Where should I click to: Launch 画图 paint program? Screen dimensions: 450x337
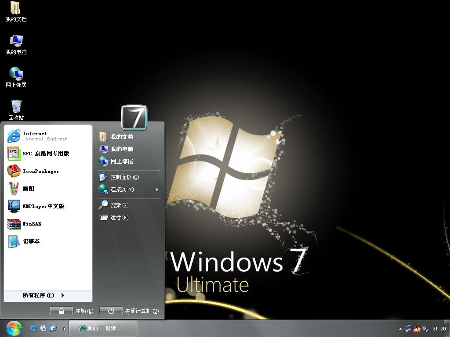[47, 189]
